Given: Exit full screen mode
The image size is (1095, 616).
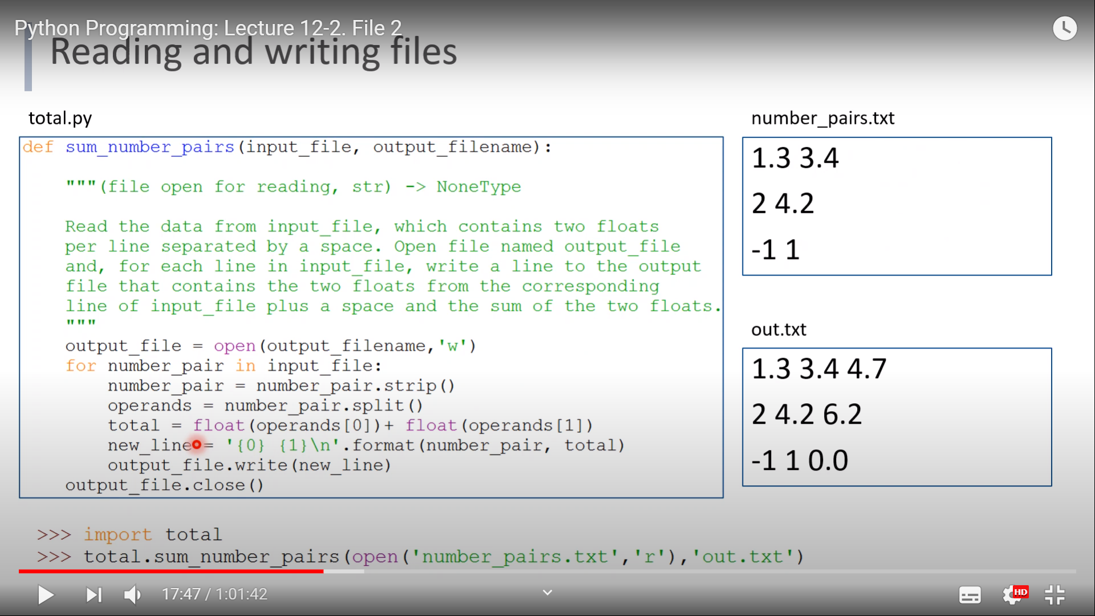Looking at the screenshot, I should tap(1055, 595).
